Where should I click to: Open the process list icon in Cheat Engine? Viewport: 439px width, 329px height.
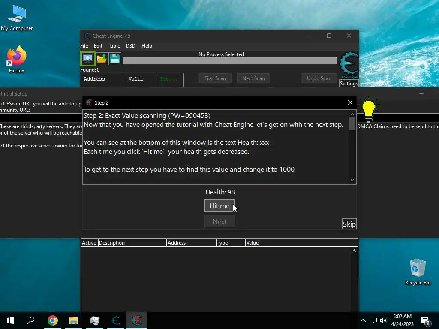(x=87, y=58)
